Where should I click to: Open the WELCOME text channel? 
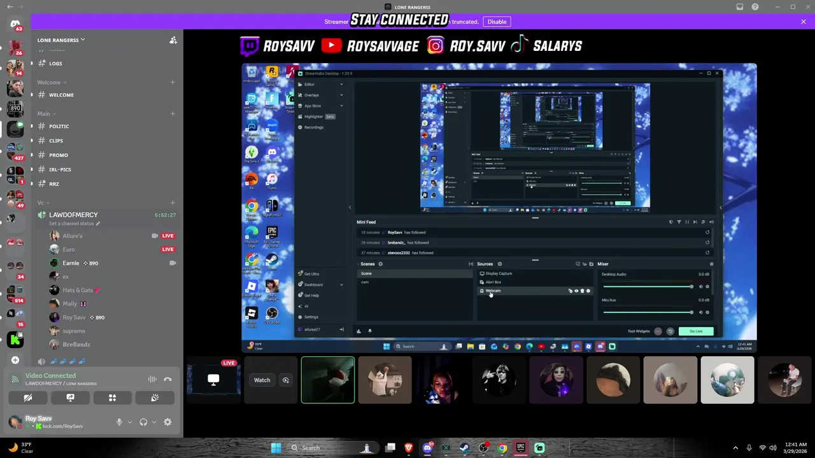coord(106,95)
